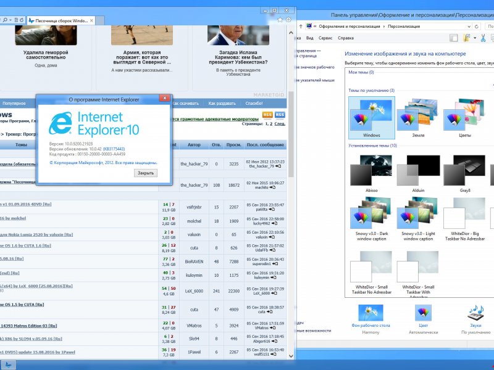Apply the Alduin theme
494x370 pixels.
(418, 173)
